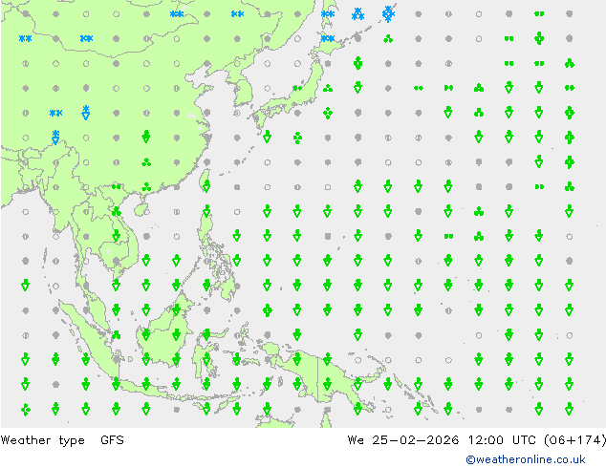Click the green rain symbol over Taiwan
This screenshot has width=606, height=468.
click(206, 186)
